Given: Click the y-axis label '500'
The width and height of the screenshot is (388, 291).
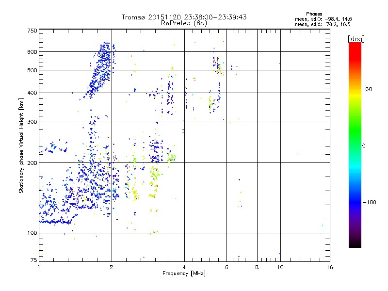Looking at the screenshot, I should [32, 70].
